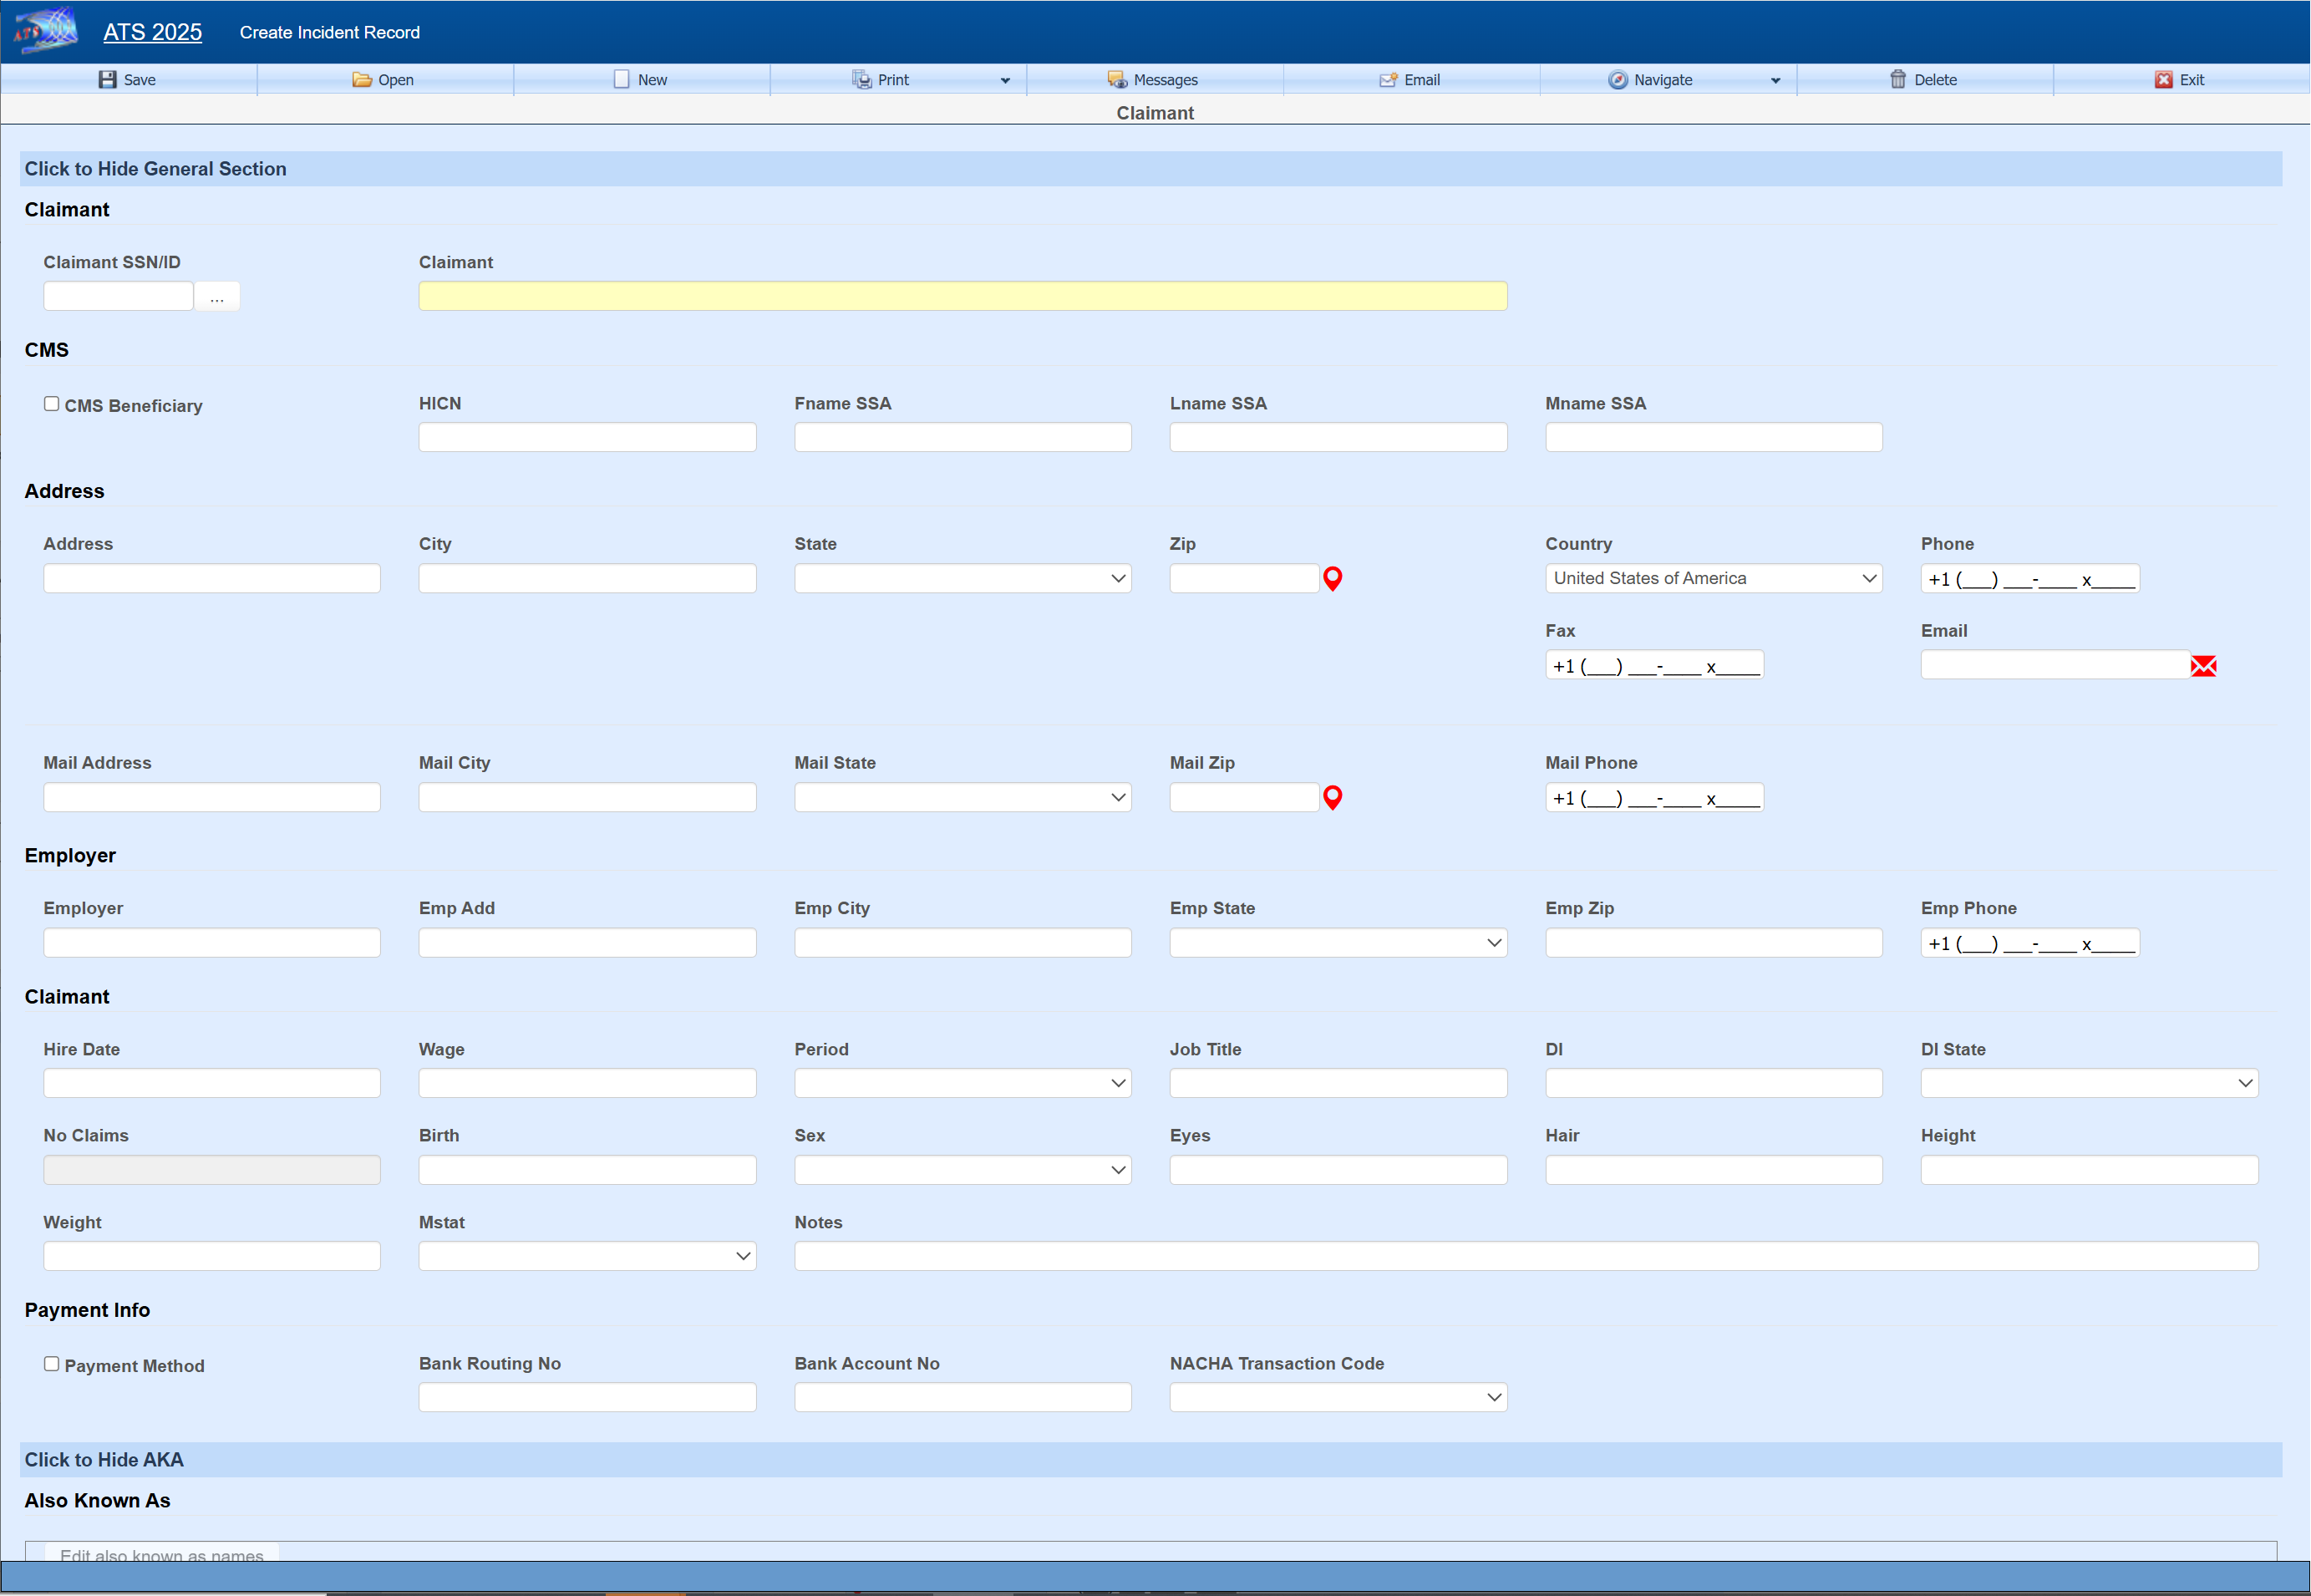
Task: Click the SSN/ID lookup ellipsis button
Action: [x=217, y=297]
